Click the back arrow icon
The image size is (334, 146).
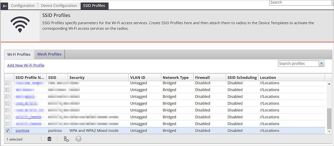pos(5,6)
